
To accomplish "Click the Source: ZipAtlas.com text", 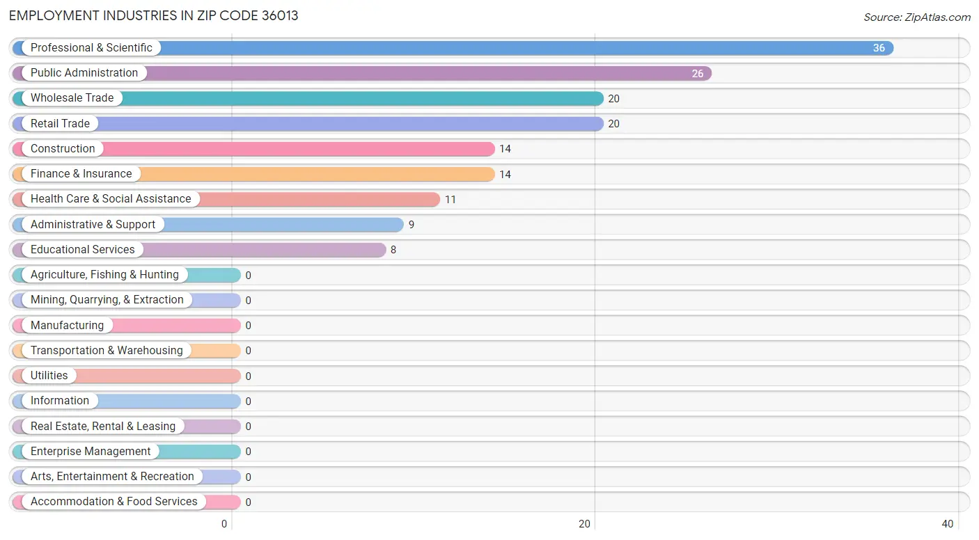I will pos(917,17).
